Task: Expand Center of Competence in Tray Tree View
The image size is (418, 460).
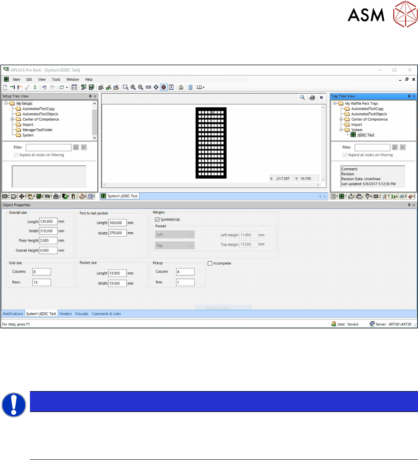Action: pos(341,119)
